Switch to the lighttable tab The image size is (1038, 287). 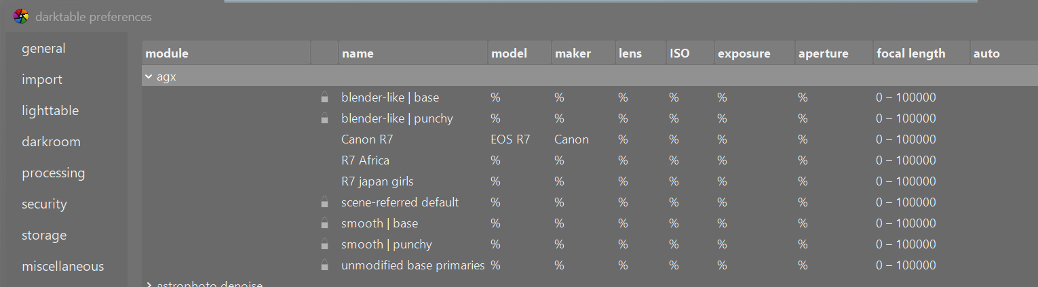click(x=50, y=111)
